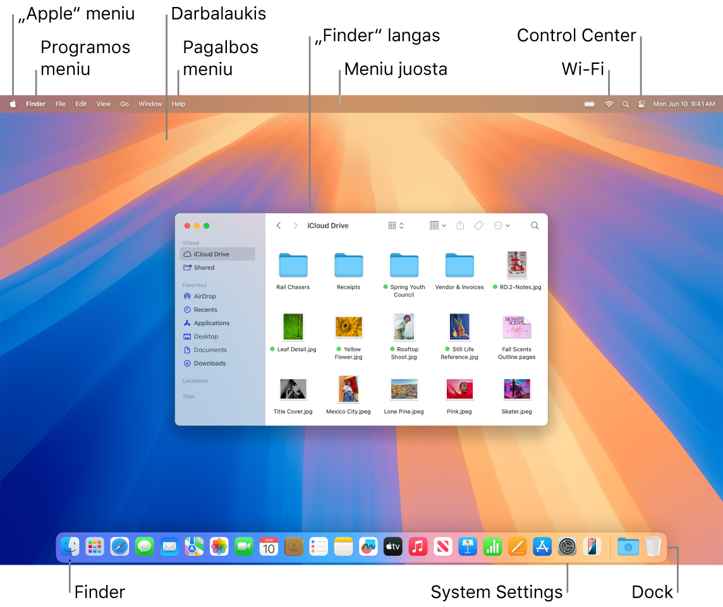Open the Go menu

coord(125,104)
